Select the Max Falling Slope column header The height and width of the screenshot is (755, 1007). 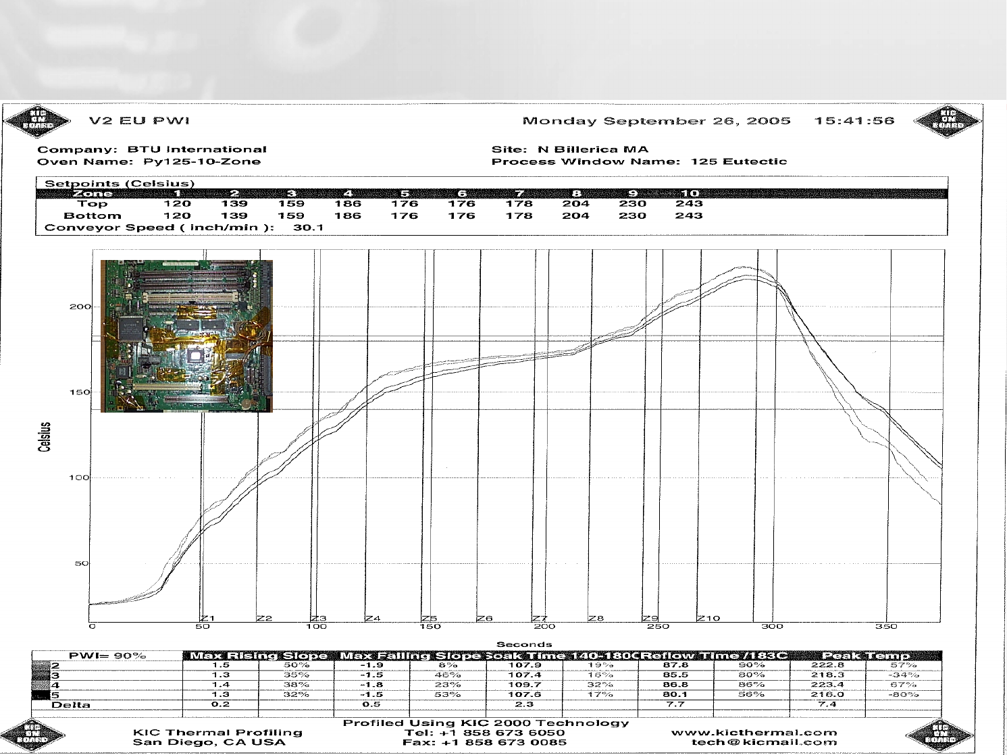pyautogui.click(x=410, y=656)
